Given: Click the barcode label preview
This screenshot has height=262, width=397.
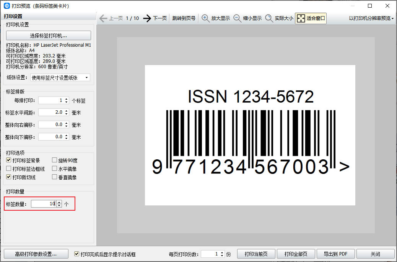Looking at the screenshot, I should (250, 135).
